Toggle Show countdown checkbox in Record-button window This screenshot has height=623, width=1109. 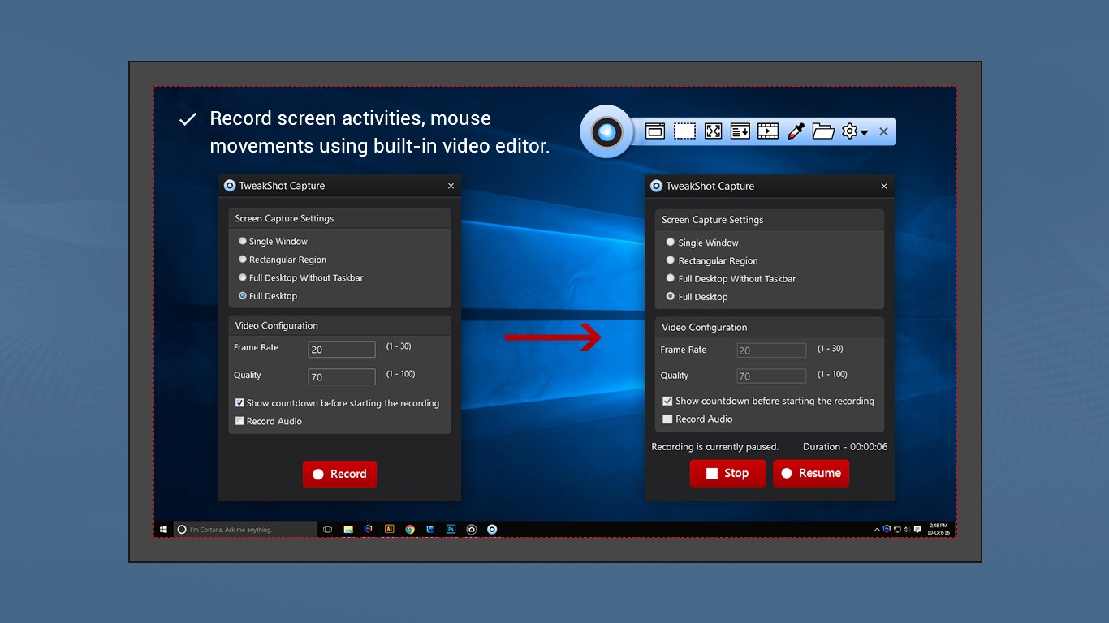(239, 402)
